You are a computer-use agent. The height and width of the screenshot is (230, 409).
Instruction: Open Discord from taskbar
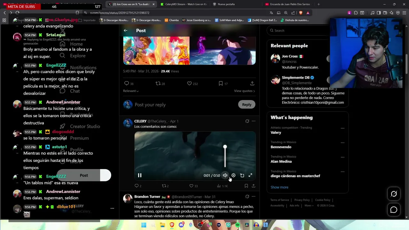coord(181,225)
